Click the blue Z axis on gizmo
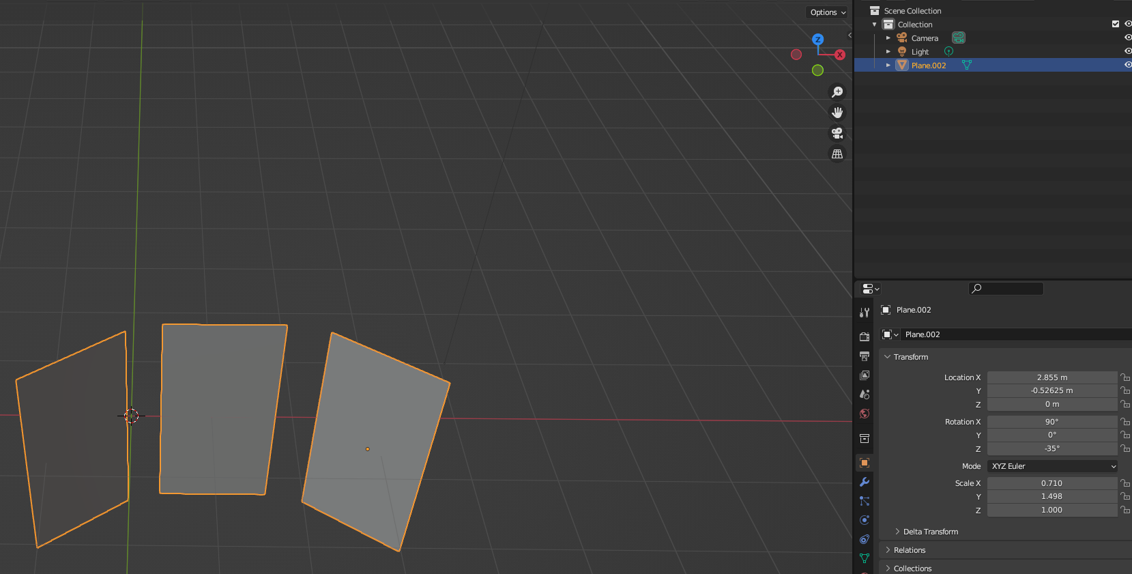The image size is (1132, 574). 817,40
